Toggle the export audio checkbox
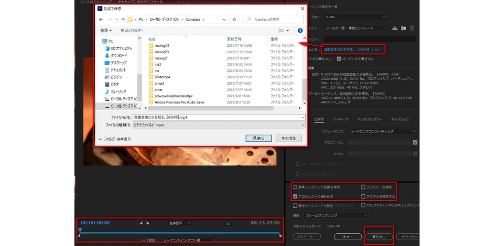Screen dimensions: 493x246 pyautogui.click(x=339, y=59)
